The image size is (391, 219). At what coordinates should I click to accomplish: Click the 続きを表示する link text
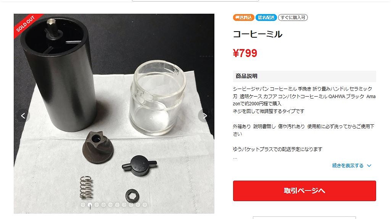pos(348,165)
